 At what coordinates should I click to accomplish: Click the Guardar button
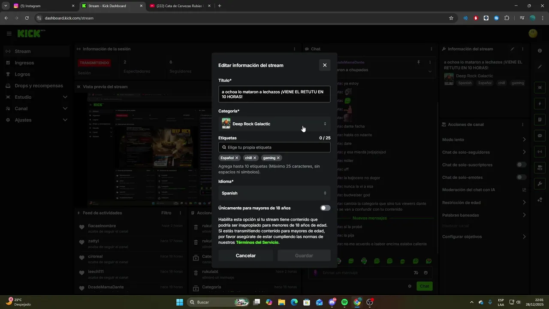[x=304, y=255]
